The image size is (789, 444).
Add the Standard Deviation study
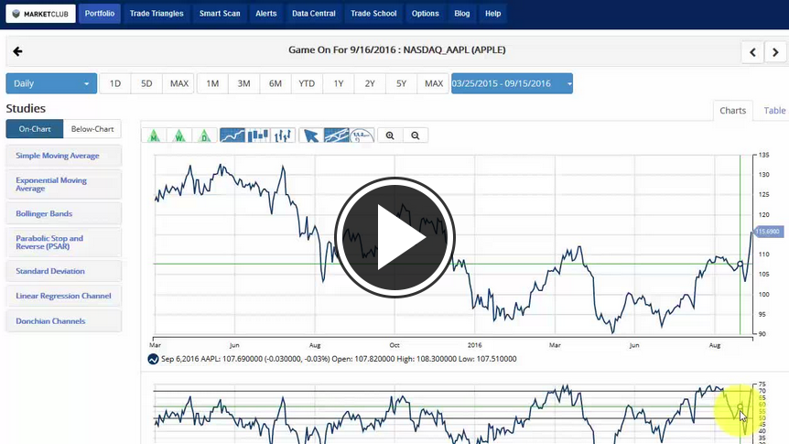63,271
